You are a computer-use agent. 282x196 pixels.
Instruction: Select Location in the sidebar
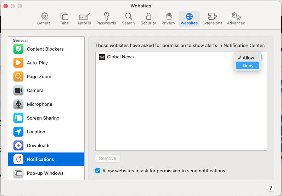coord(46,132)
